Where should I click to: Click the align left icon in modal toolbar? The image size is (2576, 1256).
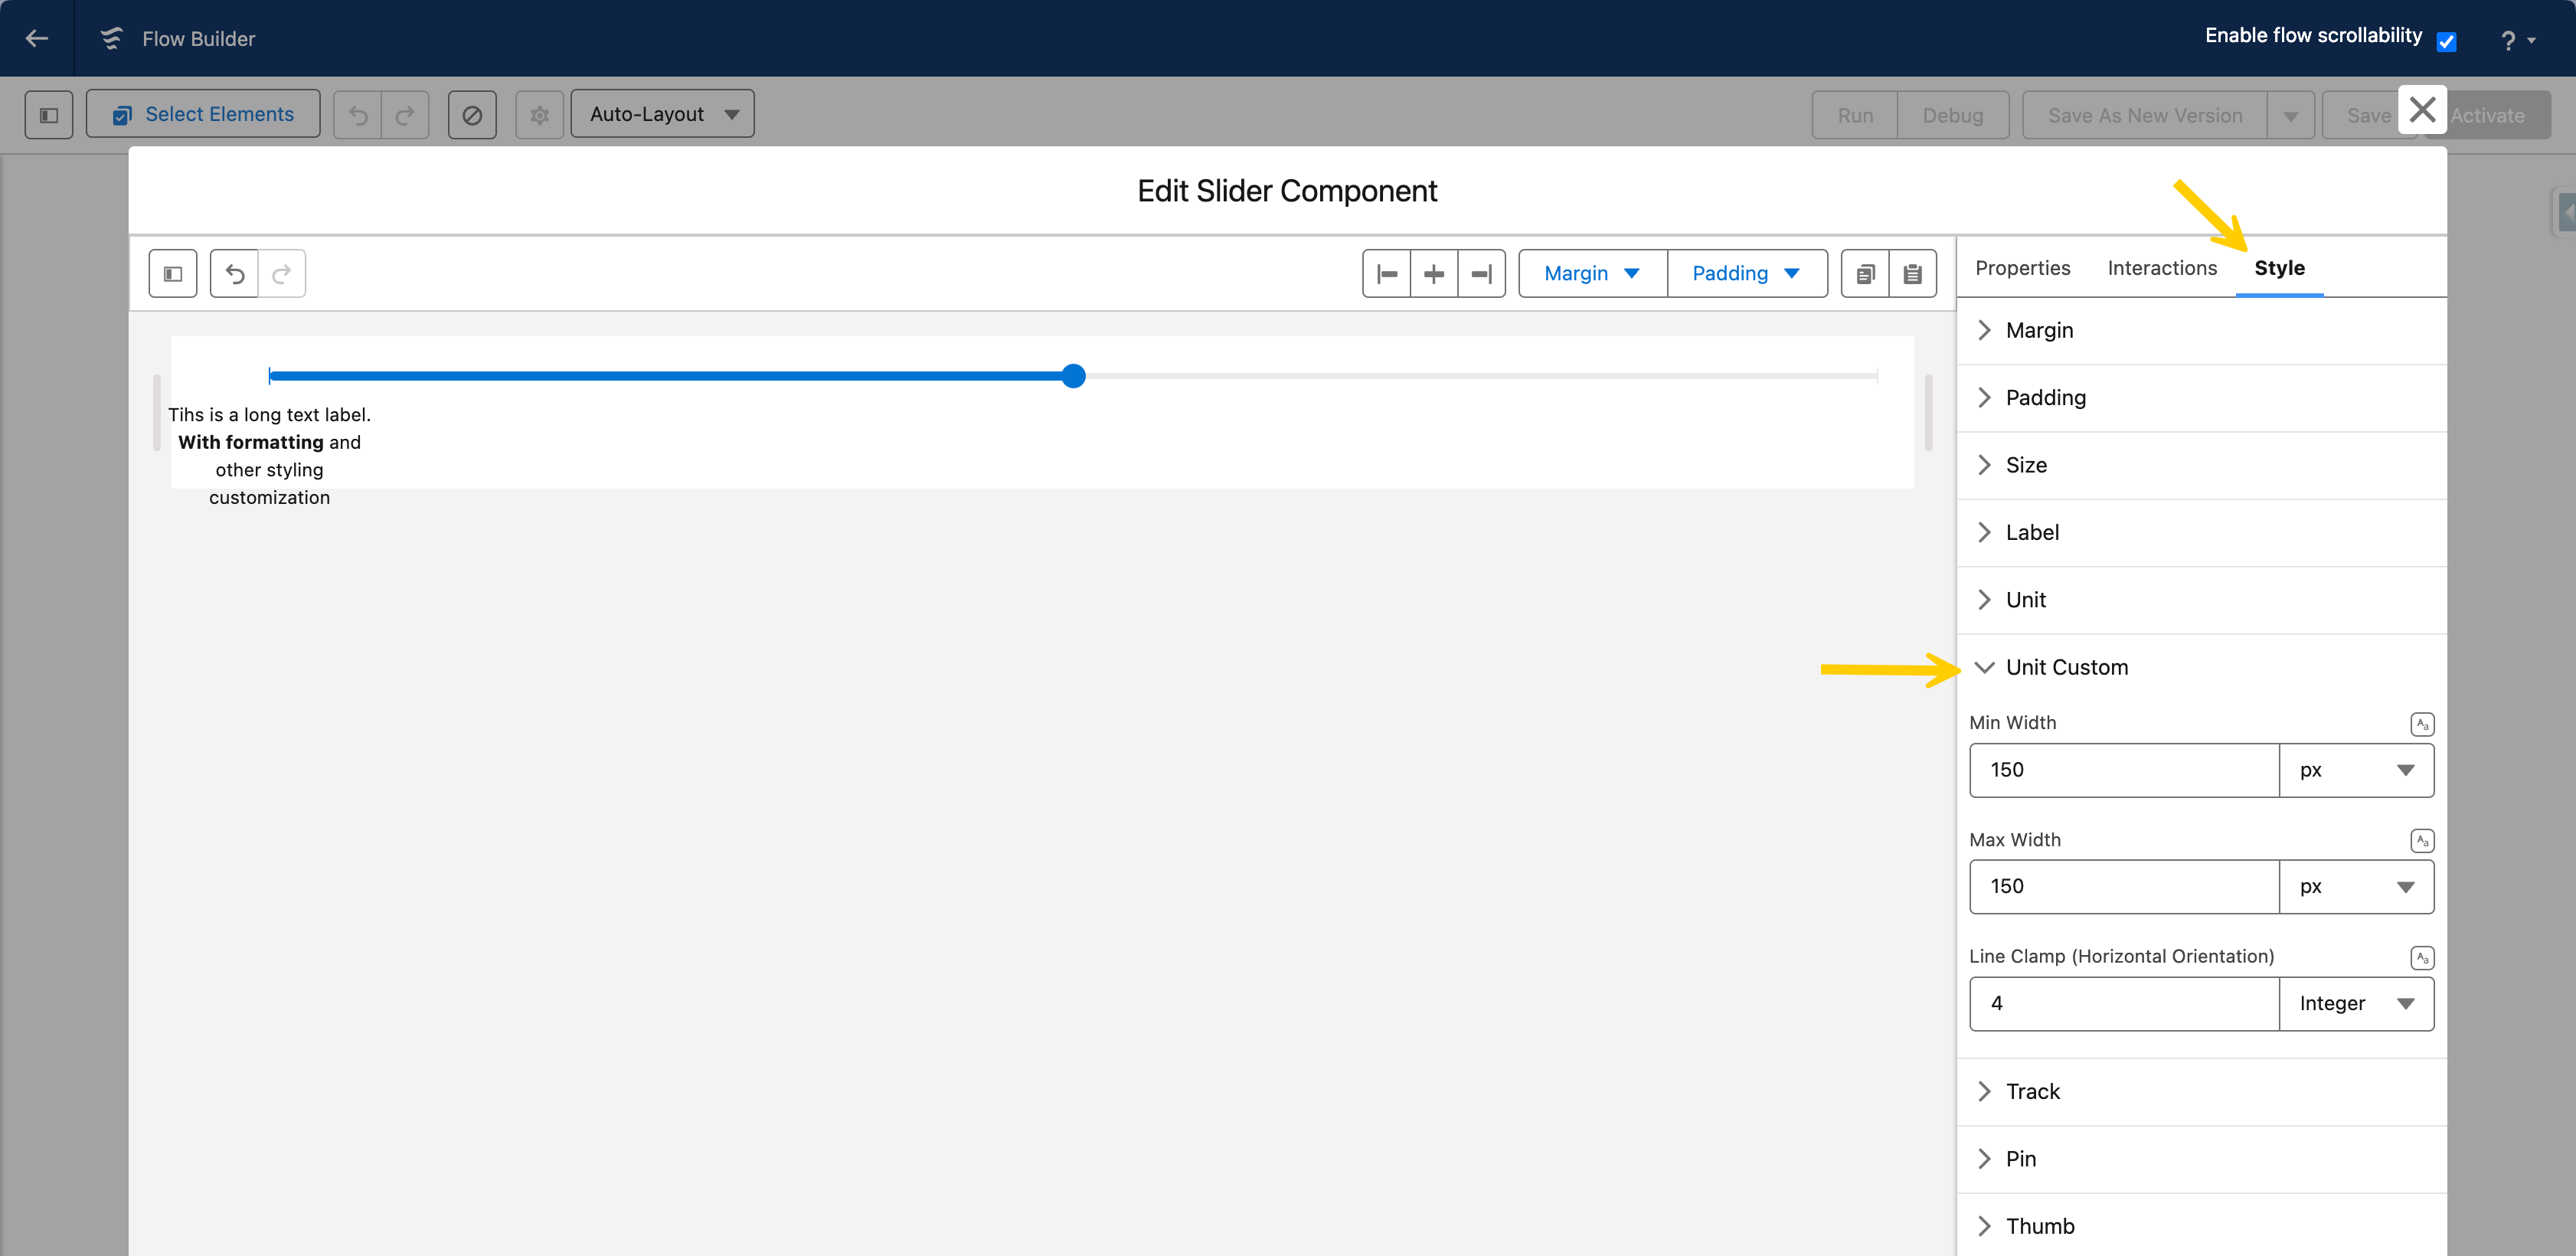1386,274
